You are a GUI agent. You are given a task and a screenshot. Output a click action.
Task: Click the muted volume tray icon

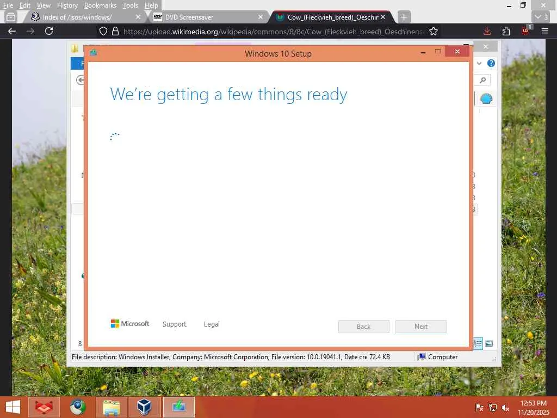tap(505, 407)
